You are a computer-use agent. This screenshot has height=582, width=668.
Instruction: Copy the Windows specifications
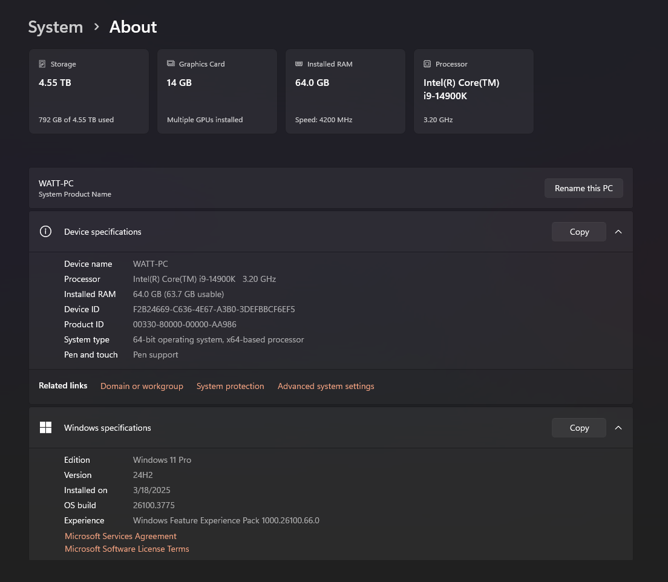tap(579, 428)
